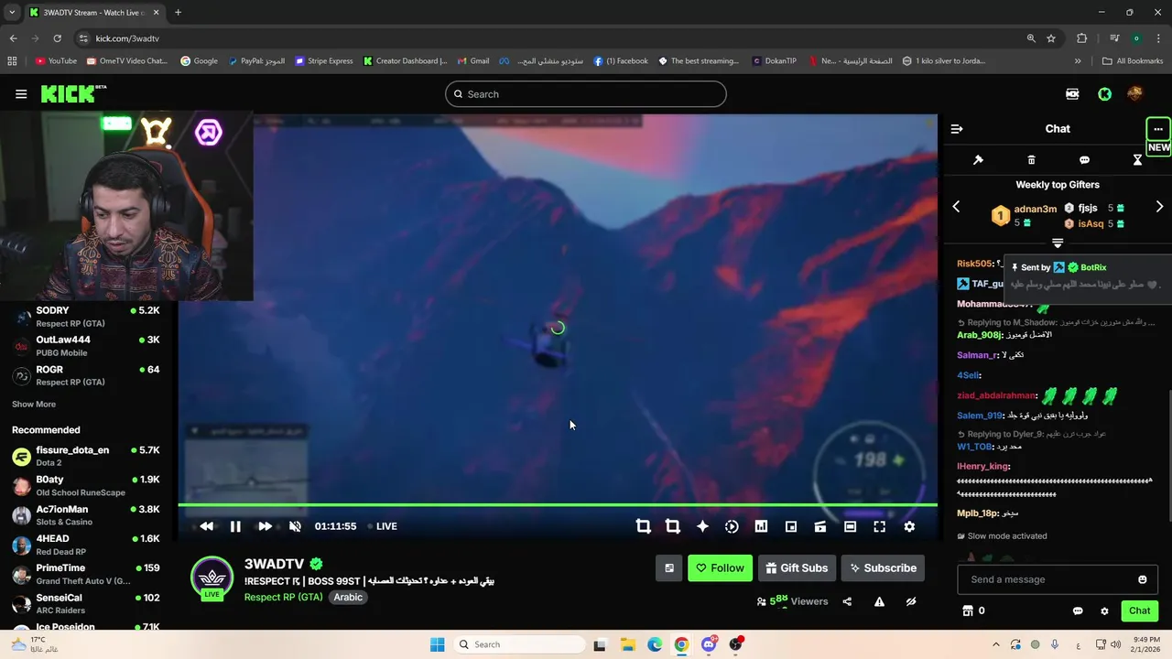Click the Arabic language tag
Screen dimensions: 1172x659
tap(348, 597)
